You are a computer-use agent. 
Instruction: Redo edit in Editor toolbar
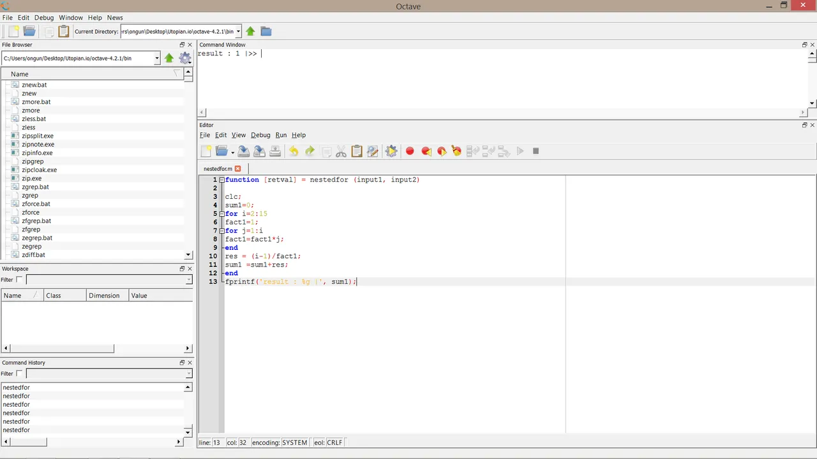(x=310, y=151)
